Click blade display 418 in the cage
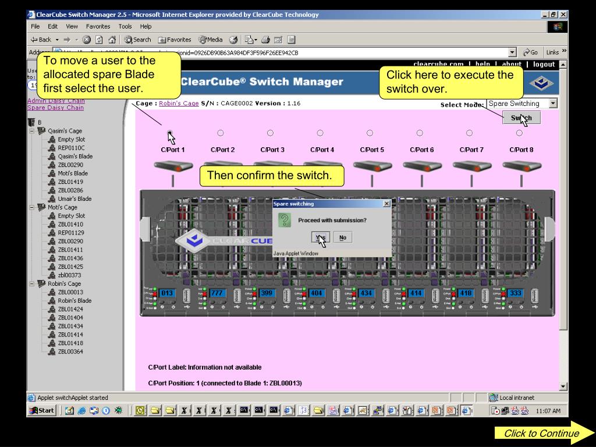 click(x=466, y=293)
